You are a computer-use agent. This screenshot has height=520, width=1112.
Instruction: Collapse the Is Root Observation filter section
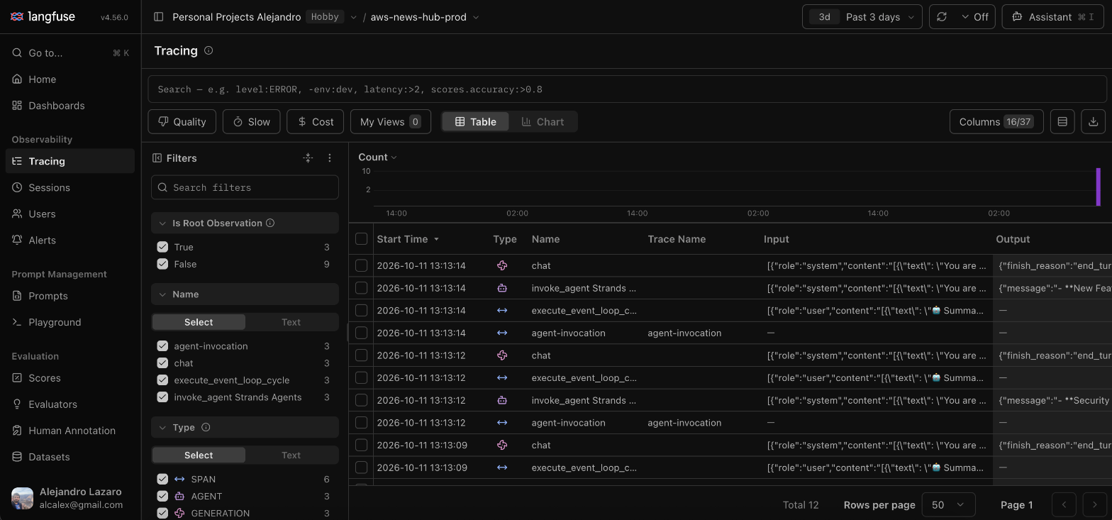245,223
